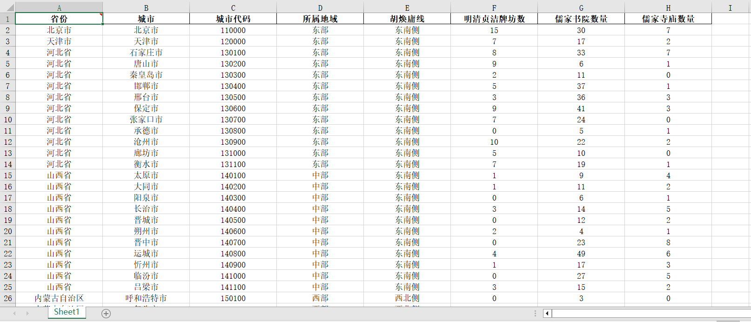Select the 内蒙古自治区 province cell
The height and width of the screenshot is (322, 751).
pyautogui.click(x=59, y=298)
